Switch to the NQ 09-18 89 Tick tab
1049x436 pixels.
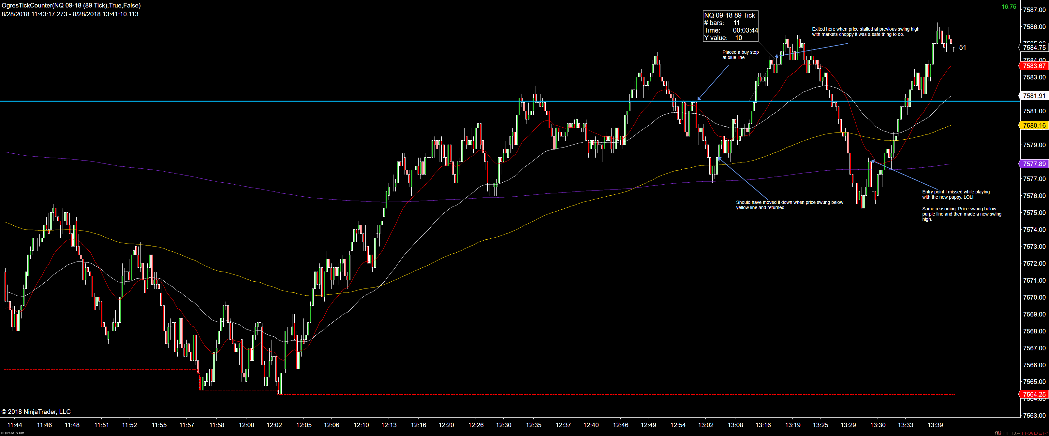(12, 433)
